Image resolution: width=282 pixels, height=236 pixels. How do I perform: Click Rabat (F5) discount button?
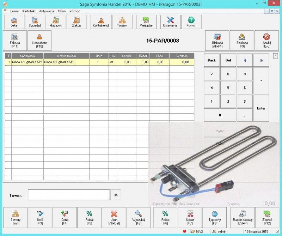point(90,217)
